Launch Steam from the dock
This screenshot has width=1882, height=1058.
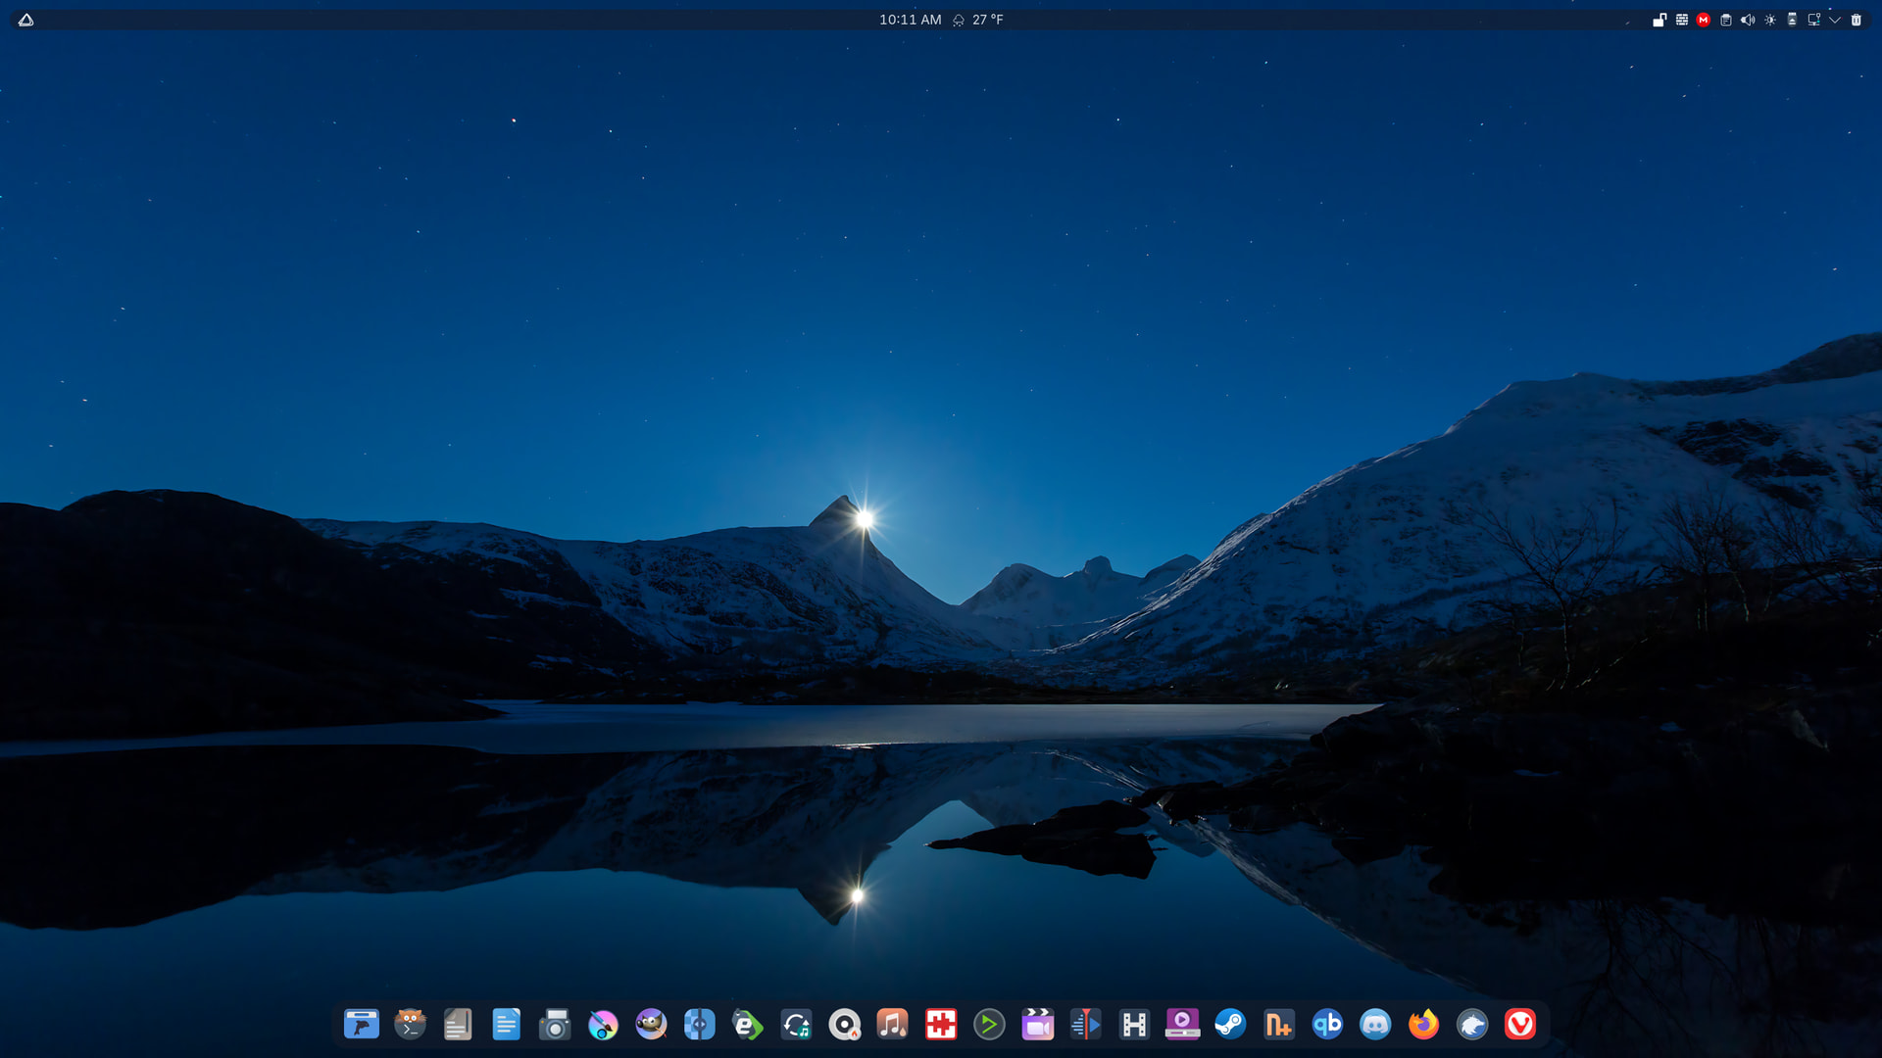[1230, 1025]
